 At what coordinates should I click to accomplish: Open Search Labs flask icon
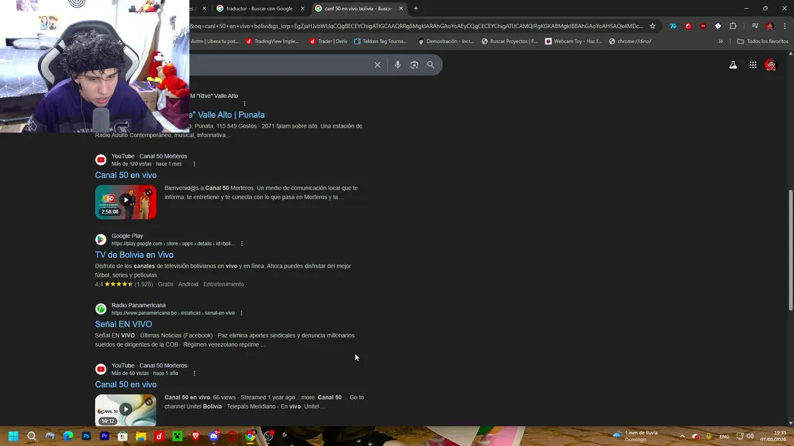(733, 65)
